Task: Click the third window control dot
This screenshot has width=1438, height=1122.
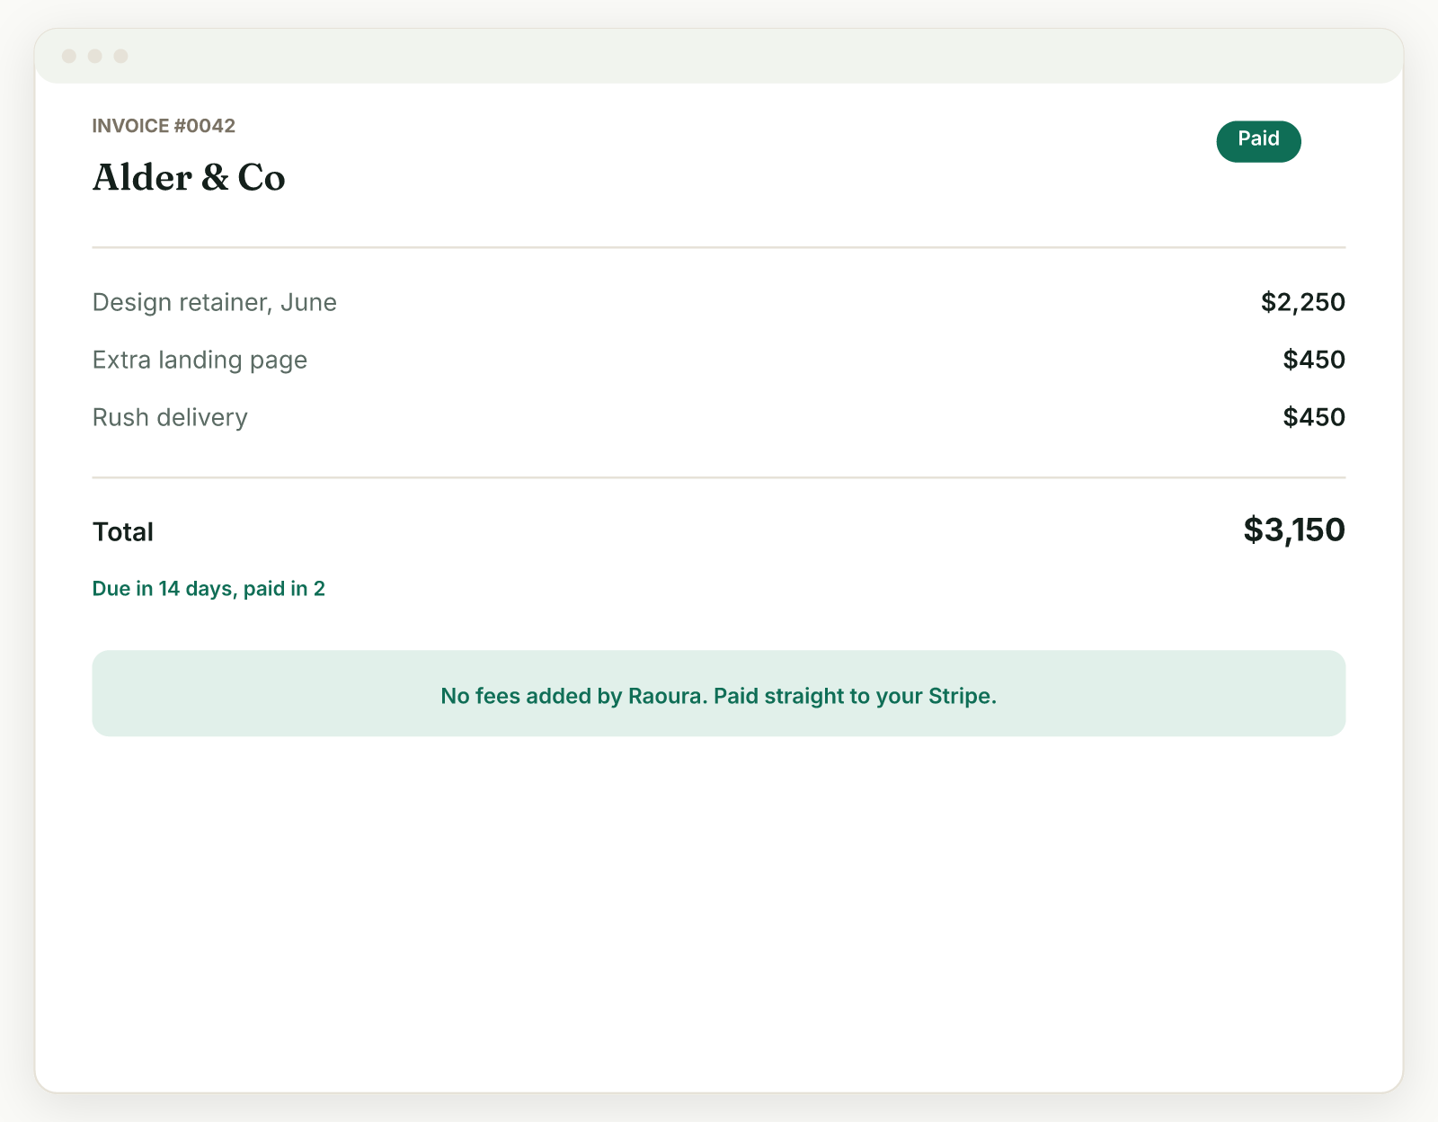Action: (x=121, y=57)
